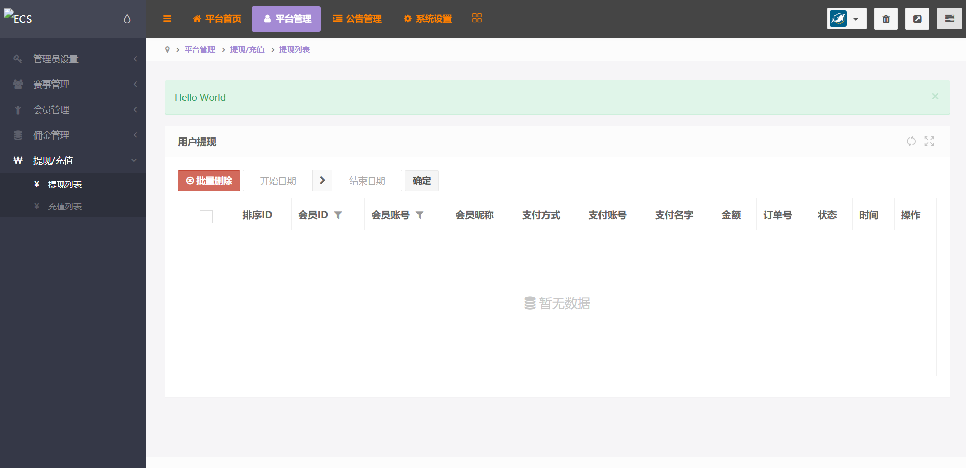The height and width of the screenshot is (468, 966).
Task: Select 平台管理 tab
Action: click(286, 19)
